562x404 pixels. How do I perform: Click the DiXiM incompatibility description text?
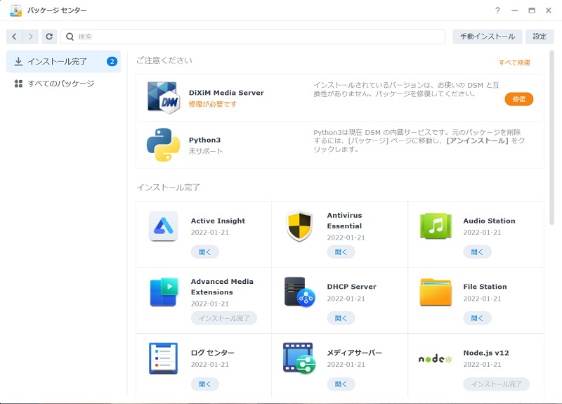(406, 89)
